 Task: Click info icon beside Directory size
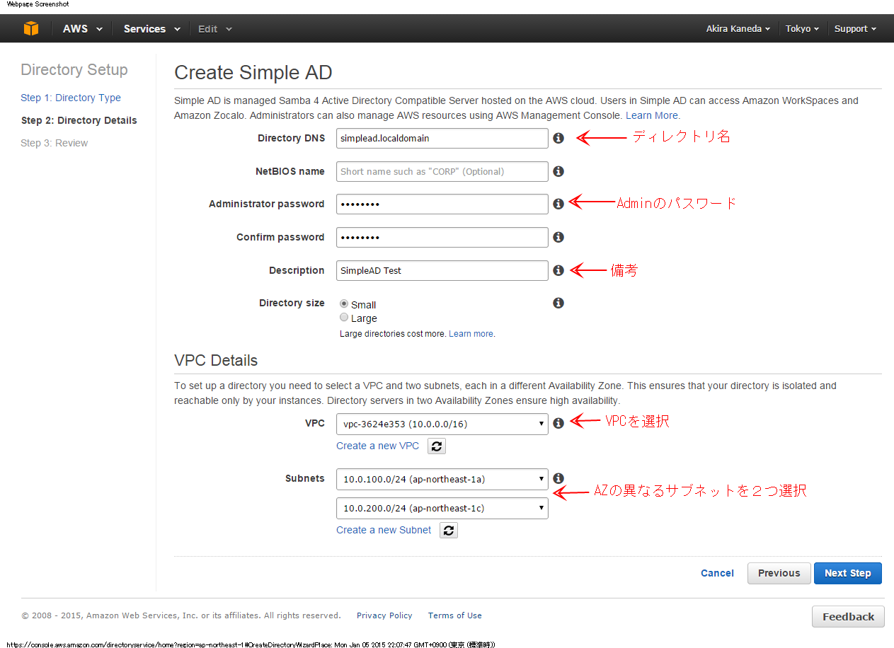pos(558,303)
